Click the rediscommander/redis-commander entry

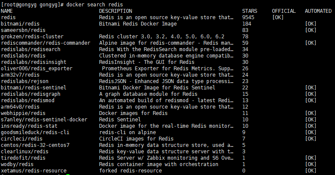46,43
